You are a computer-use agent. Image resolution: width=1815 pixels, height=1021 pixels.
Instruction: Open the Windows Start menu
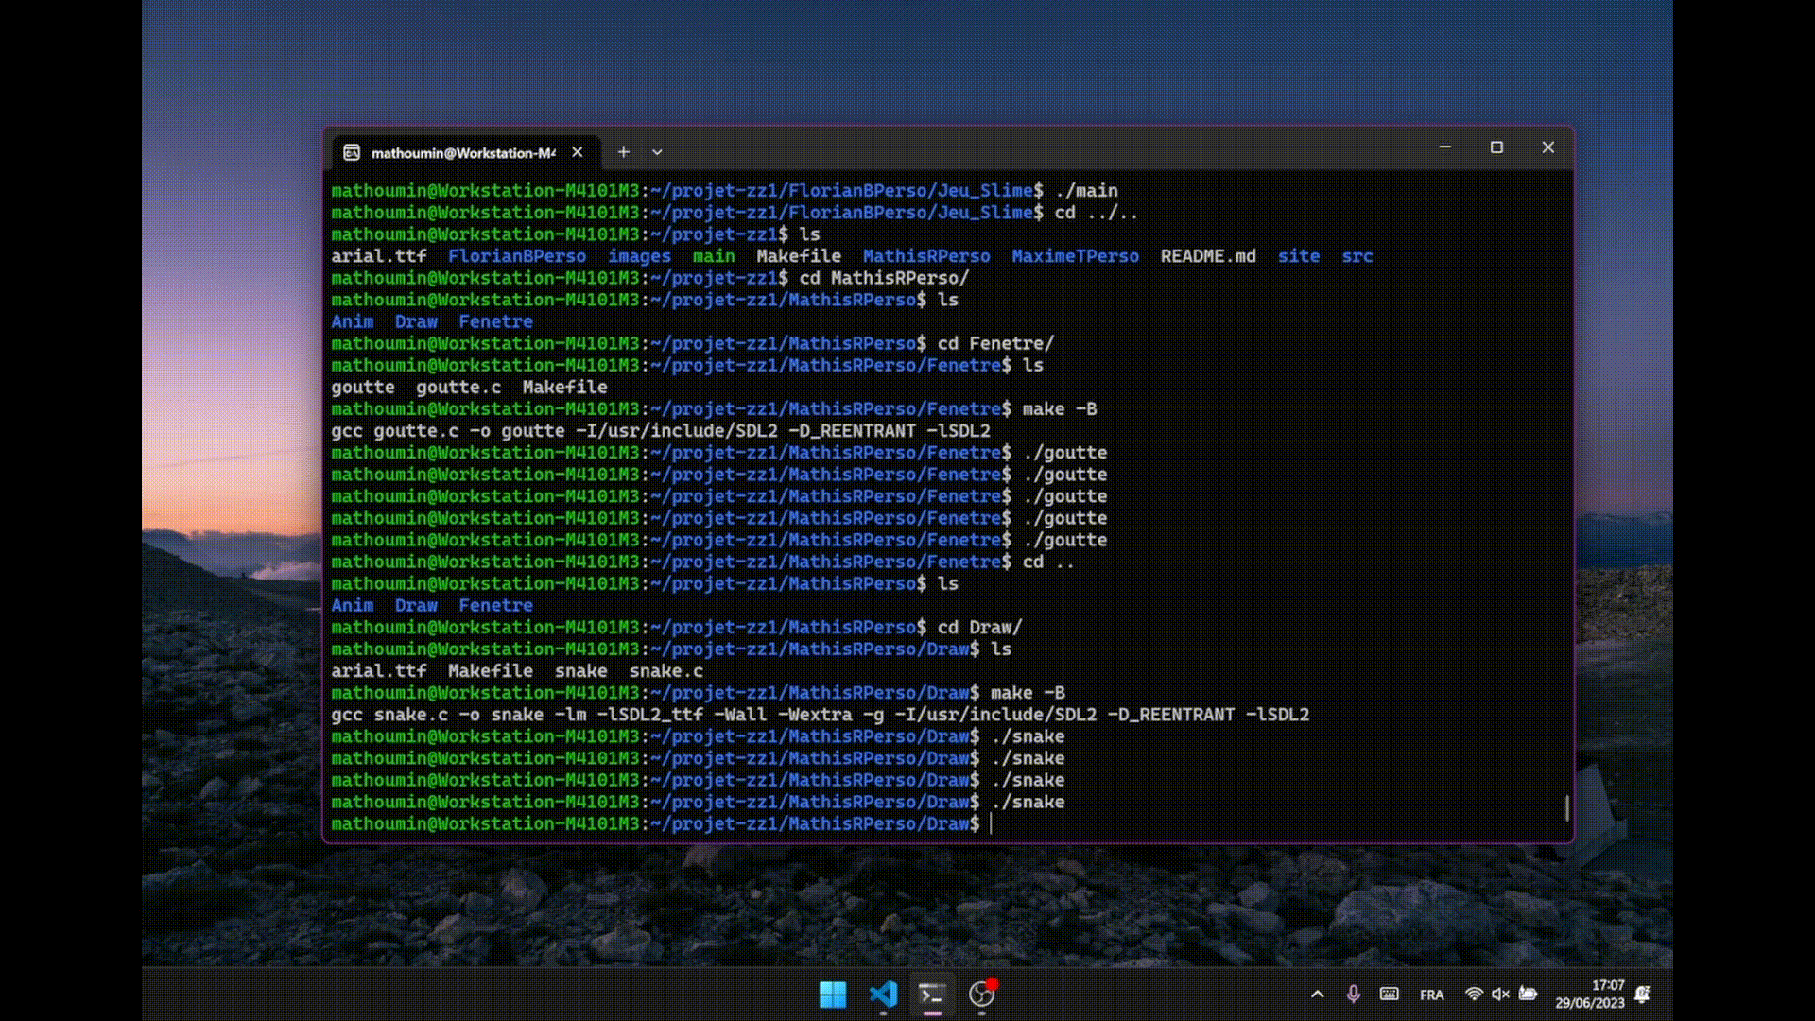point(833,994)
